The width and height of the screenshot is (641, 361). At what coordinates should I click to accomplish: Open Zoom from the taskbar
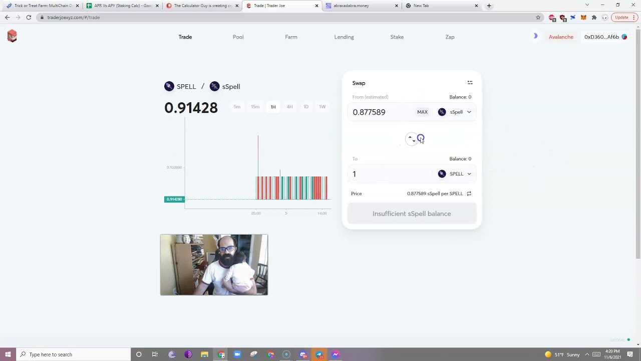(237, 354)
